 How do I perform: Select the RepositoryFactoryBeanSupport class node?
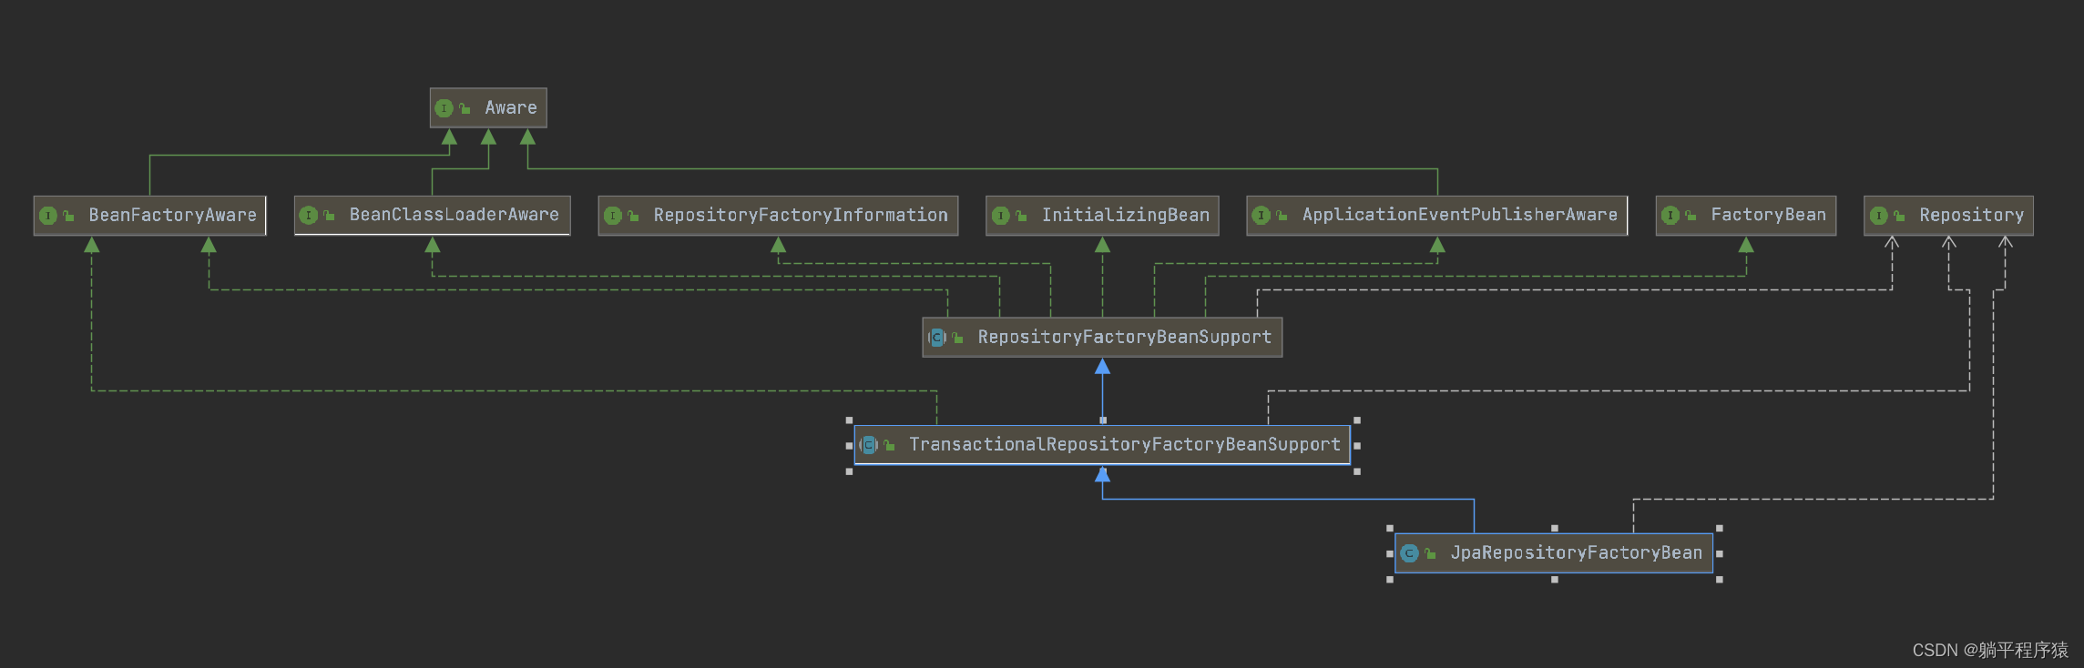point(1102,338)
